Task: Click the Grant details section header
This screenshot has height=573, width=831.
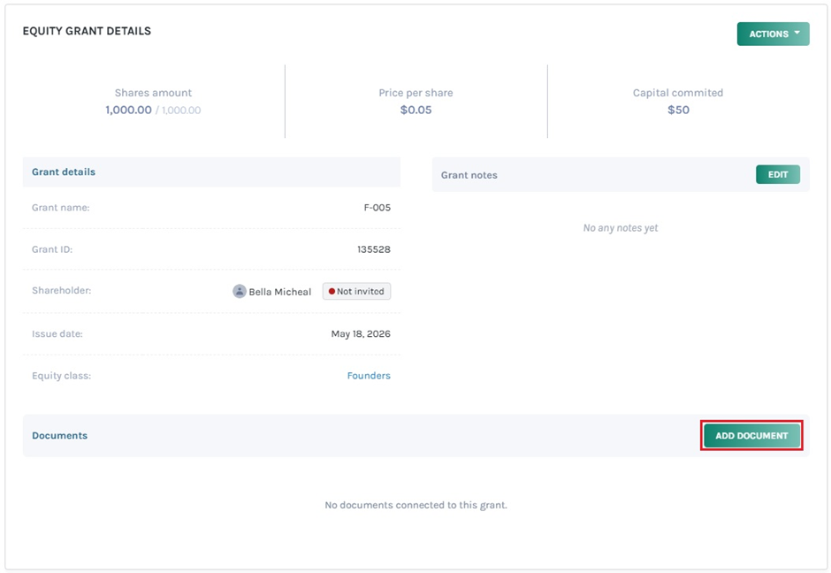Action: 211,172
